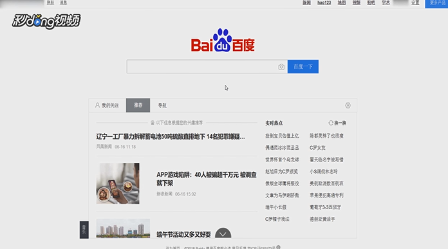Open hot topic 文章为马伊琍骄傲

[x=282, y=196]
